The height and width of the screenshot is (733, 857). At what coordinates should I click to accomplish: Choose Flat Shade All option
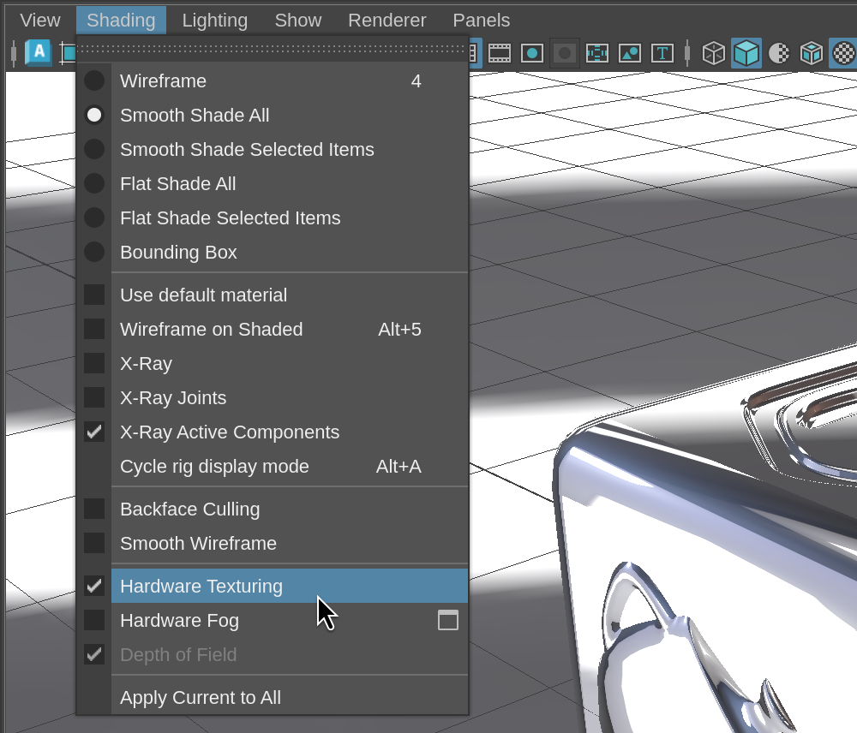pos(273,183)
